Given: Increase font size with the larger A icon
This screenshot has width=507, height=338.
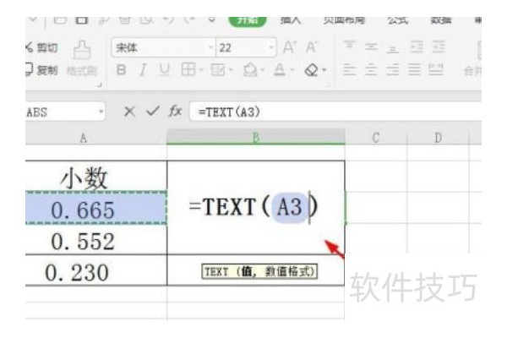Looking at the screenshot, I should [289, 47].
